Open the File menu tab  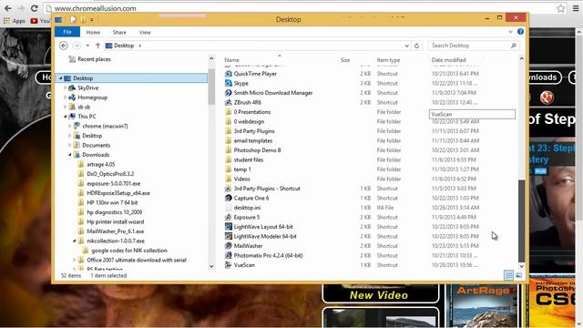[x=67, y=32]
